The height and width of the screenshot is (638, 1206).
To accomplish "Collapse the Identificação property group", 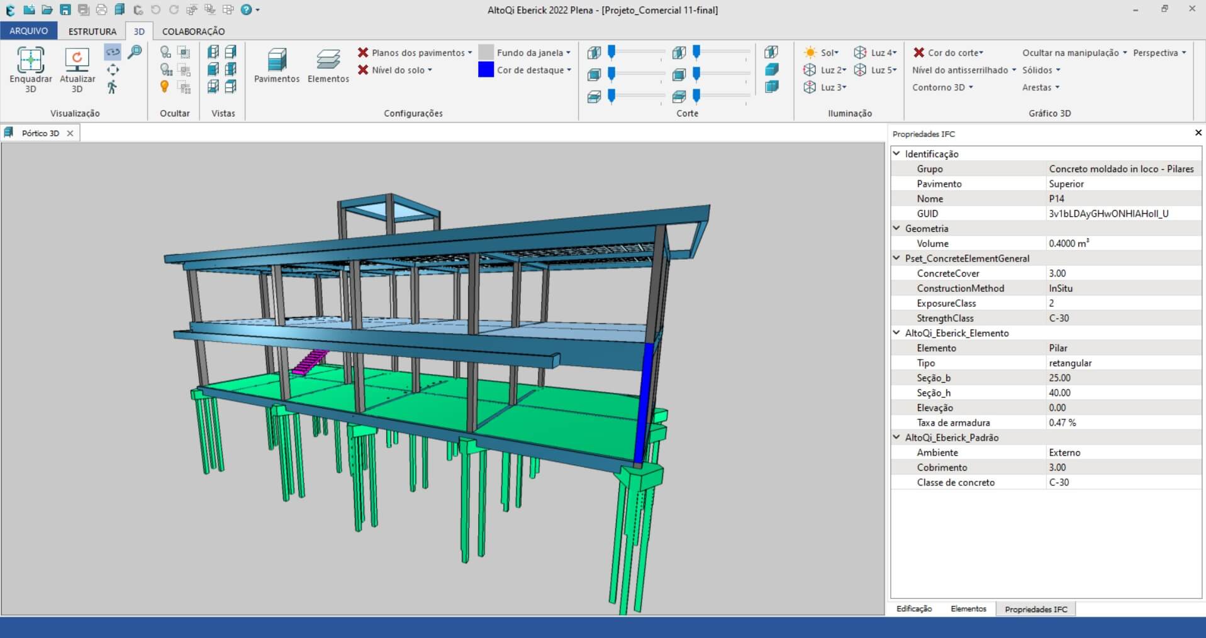I will (x=897, y=153).
